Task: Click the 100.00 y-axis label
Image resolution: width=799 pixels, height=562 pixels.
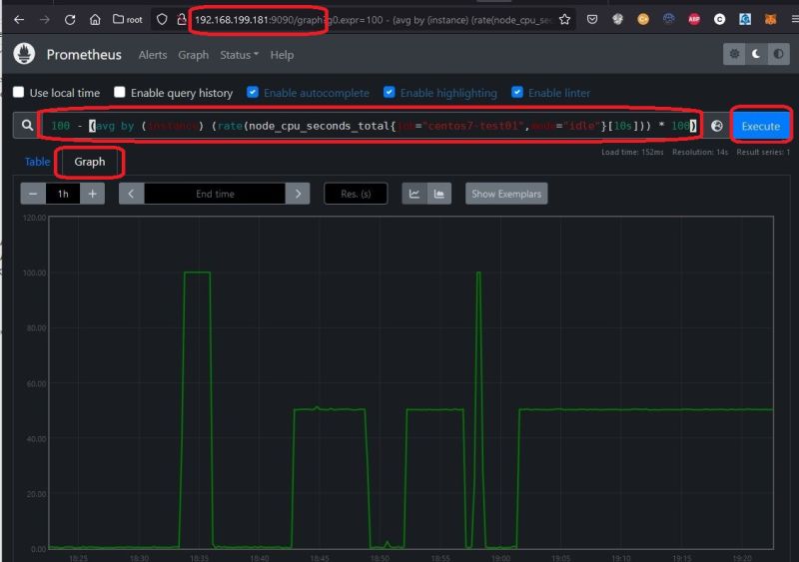Action: click(34, 274)
